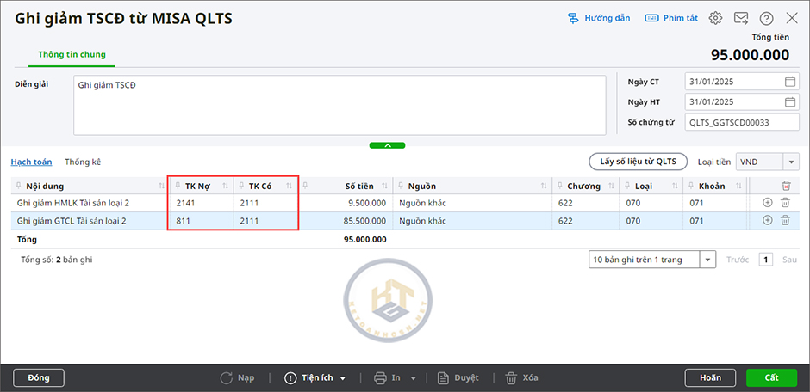Click trash icon in table header
The image size is (810, 392).
pyautogui.click(x=785, y=186)
